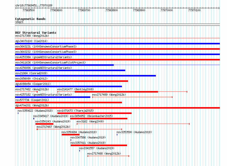
Task: Open nsv1071473 (Thareja2015) variant label
Action: coord(75,111)
